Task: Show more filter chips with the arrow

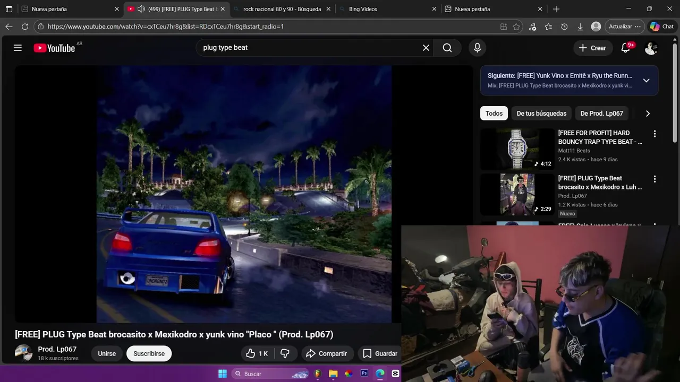Action: click(648, 114)
